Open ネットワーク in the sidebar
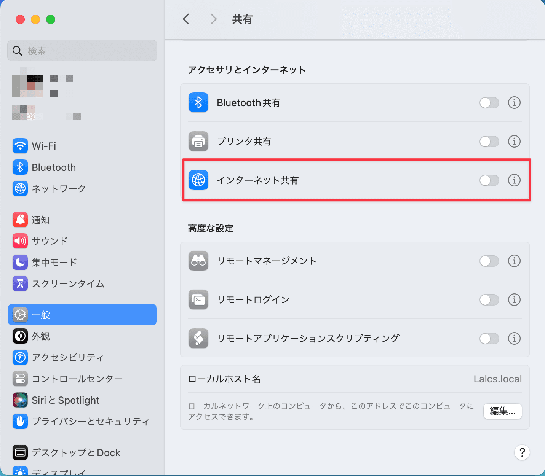Image resolution: width=545 pixels, height=476 pixels. click(58, 189)
